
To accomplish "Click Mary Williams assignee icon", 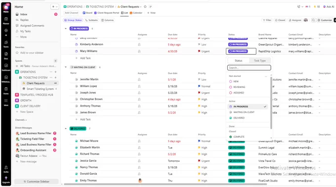I will tap(139, 51).
